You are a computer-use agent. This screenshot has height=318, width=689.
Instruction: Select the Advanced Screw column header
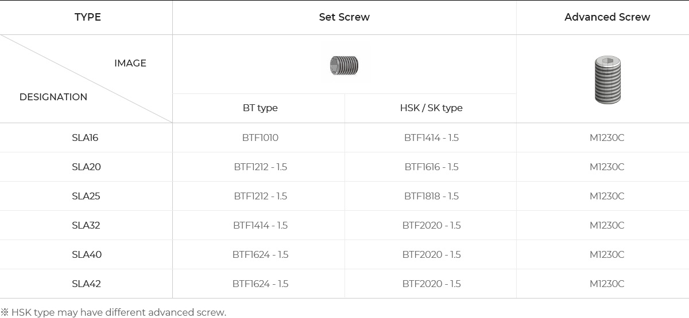[x=607, y=17]
